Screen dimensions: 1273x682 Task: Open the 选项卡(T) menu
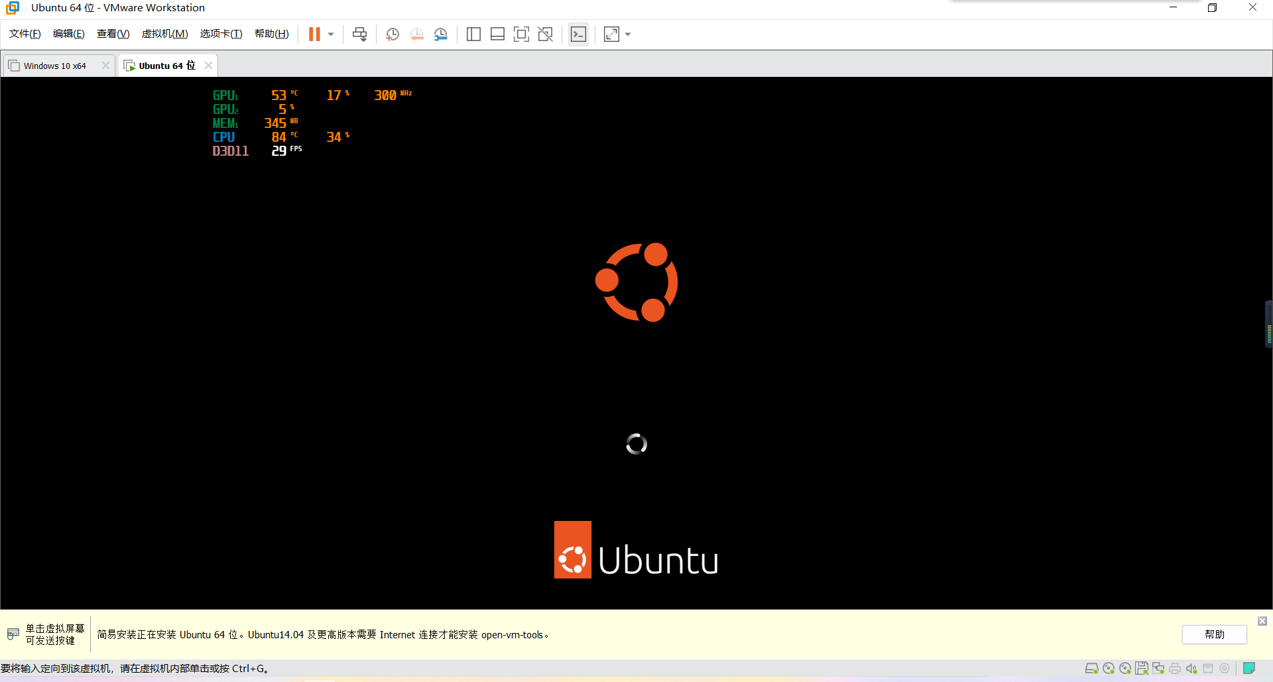221,34
